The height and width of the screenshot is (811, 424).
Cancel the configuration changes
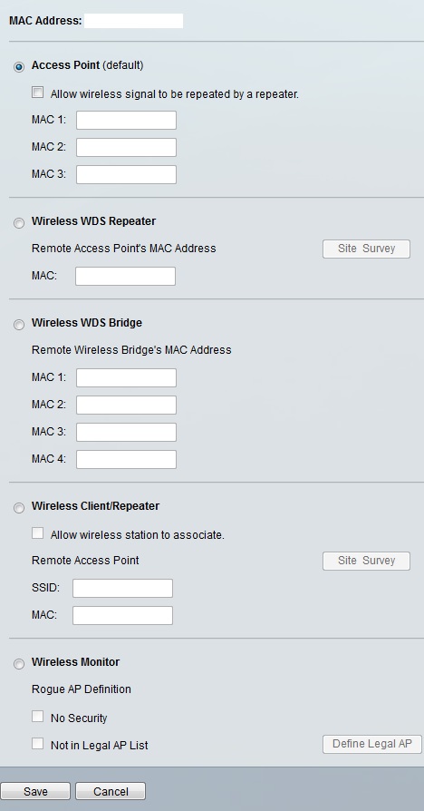point(111,791)
